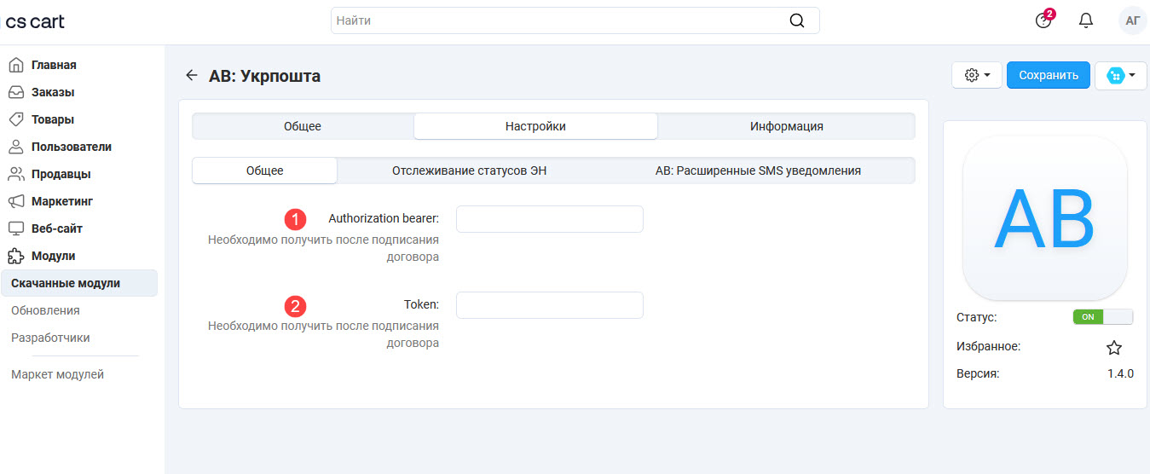Open Товары in the sidebar
This screenshot has height=474, width=1150.
(53, 119)
